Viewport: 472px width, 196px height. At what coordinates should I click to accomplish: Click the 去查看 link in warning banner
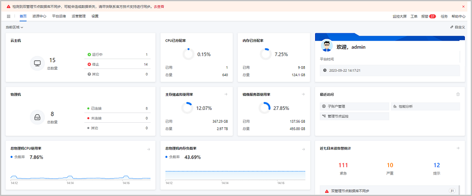[159, 7]
